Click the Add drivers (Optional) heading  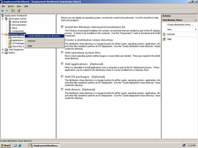click(x=80, y=90)
